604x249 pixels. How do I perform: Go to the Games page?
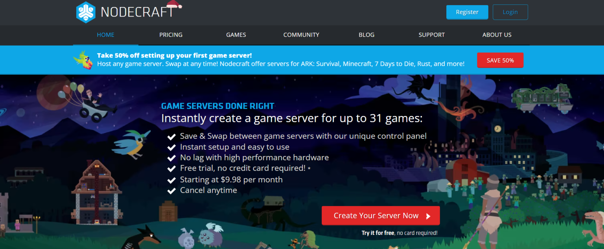236,35
